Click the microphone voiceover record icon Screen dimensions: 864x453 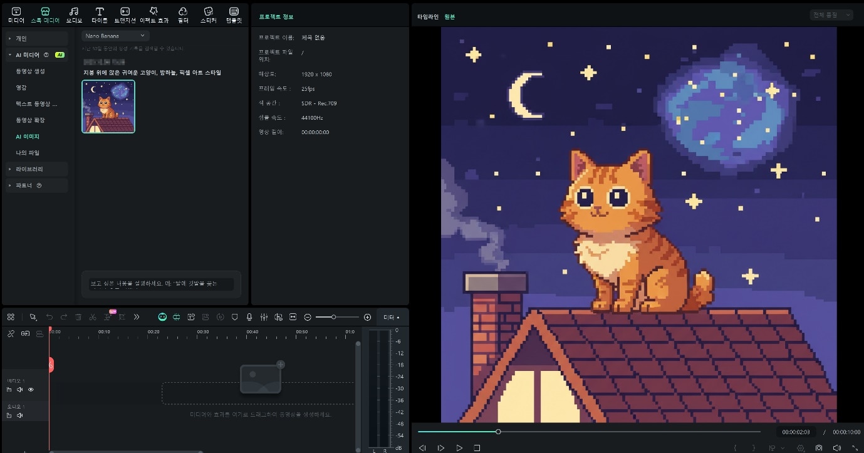pyautogui.click(x=249, y=317)
